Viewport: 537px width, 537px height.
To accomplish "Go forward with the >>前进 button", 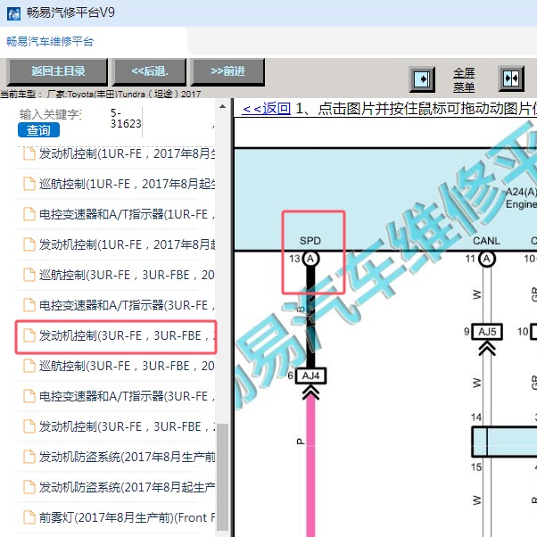I will click(x=227, y=71).
